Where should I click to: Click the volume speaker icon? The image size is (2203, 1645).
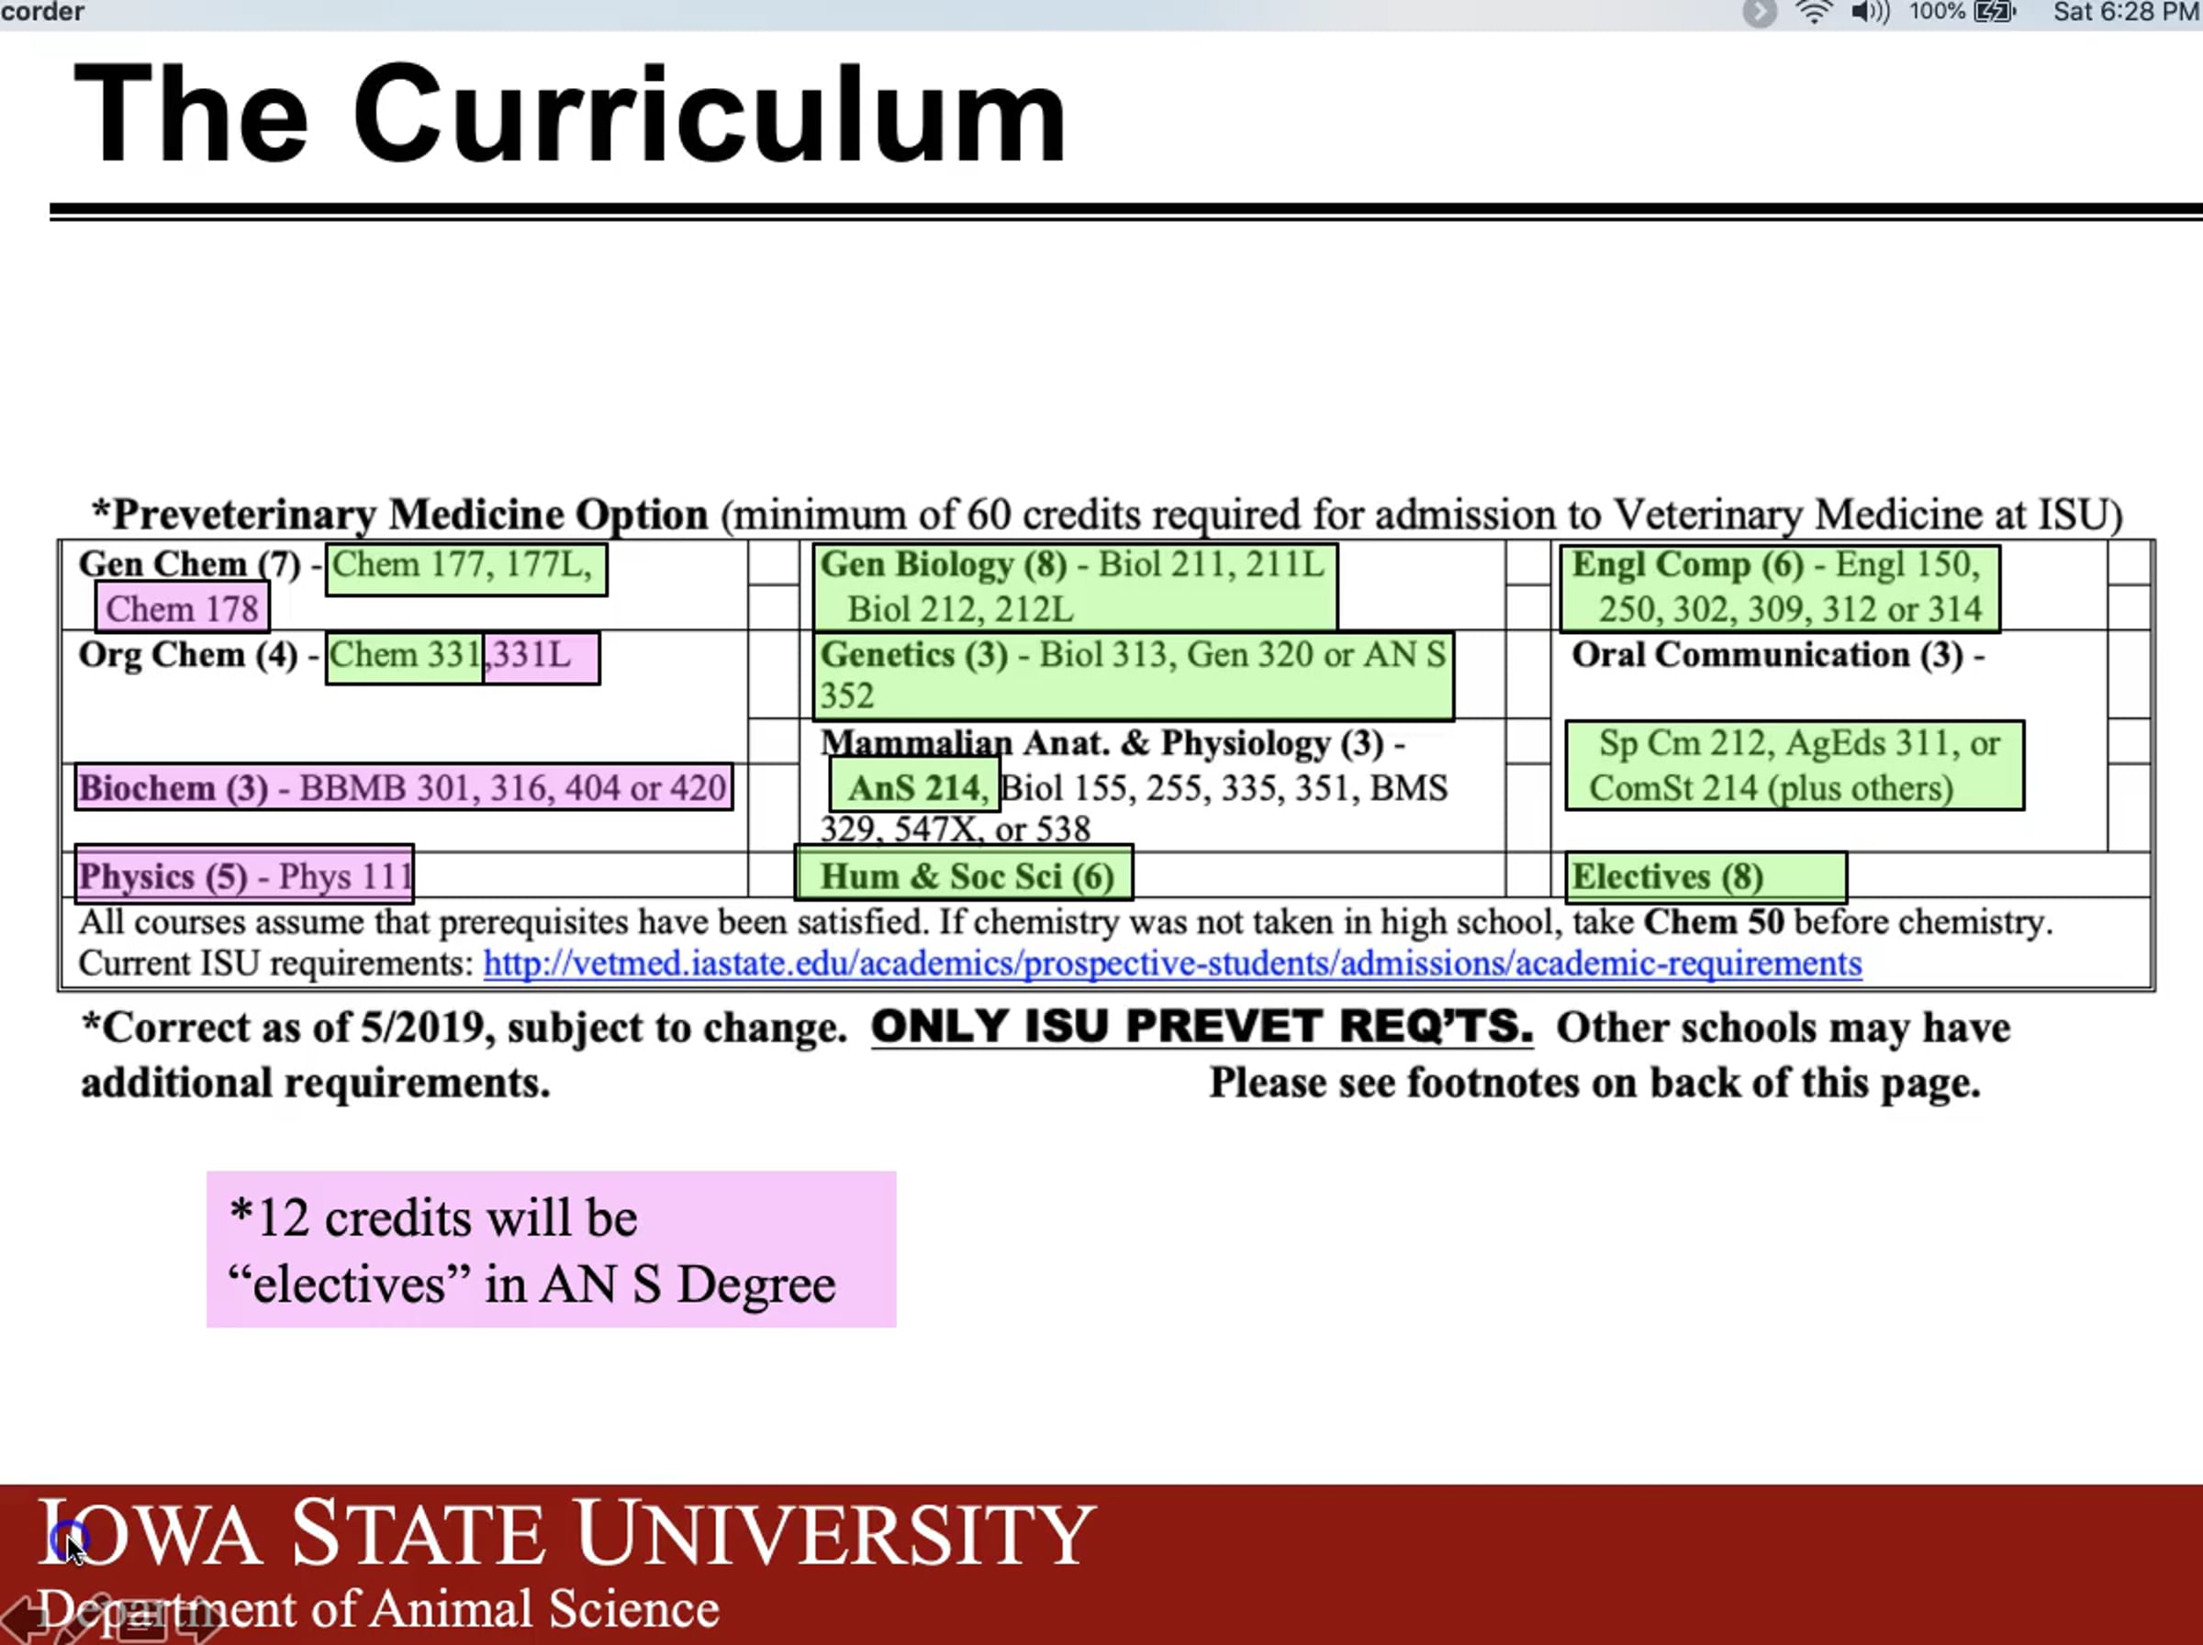(1870, 12)
